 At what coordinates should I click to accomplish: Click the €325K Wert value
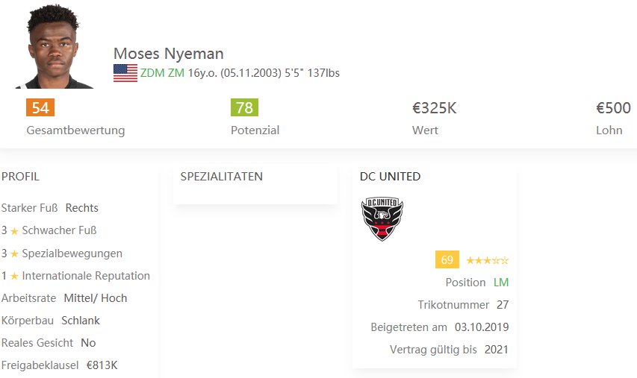coord(434,108)
